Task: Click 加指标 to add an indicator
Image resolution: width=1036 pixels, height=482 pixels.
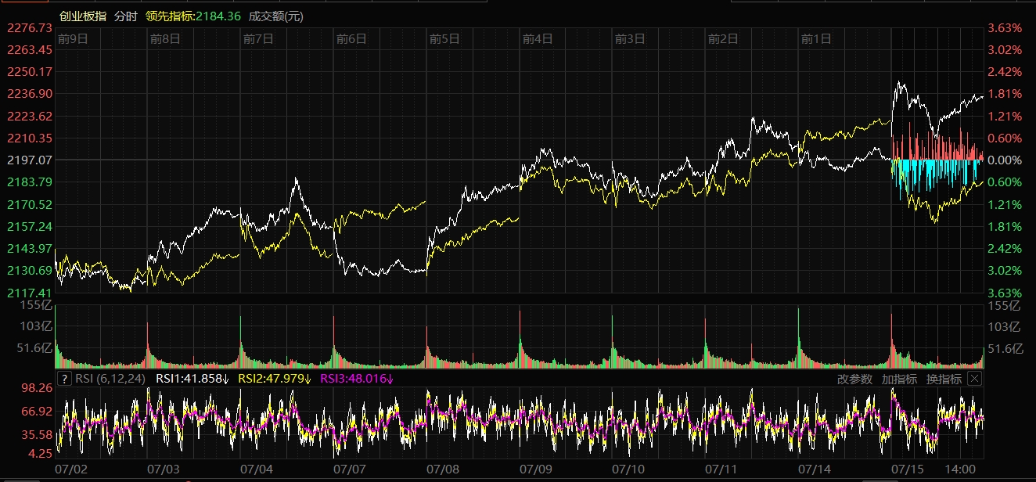Action: click(899, 379)
